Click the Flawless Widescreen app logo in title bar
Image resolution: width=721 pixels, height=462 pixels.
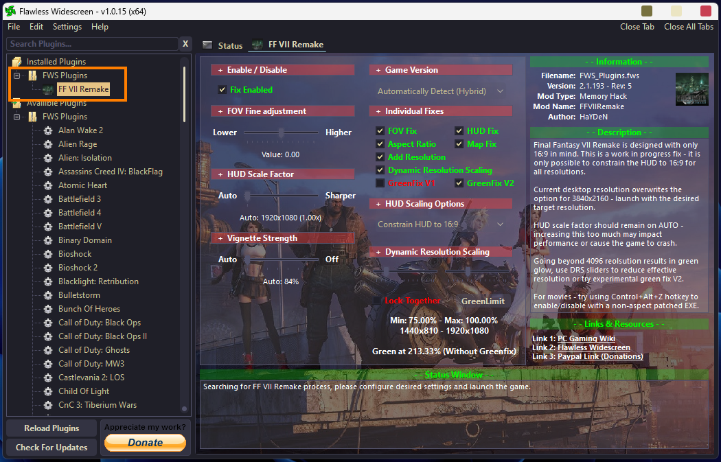[10, 11]
